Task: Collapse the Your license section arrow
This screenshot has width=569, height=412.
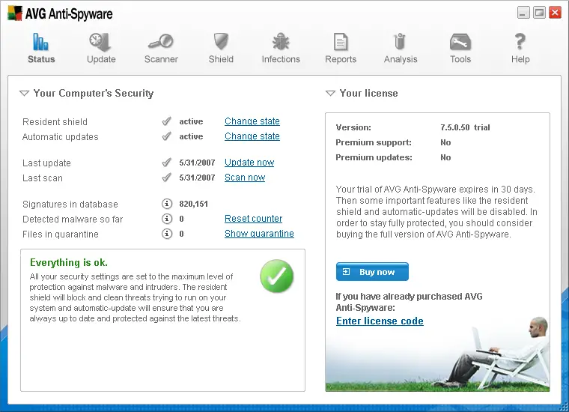Action: [330, 94]
